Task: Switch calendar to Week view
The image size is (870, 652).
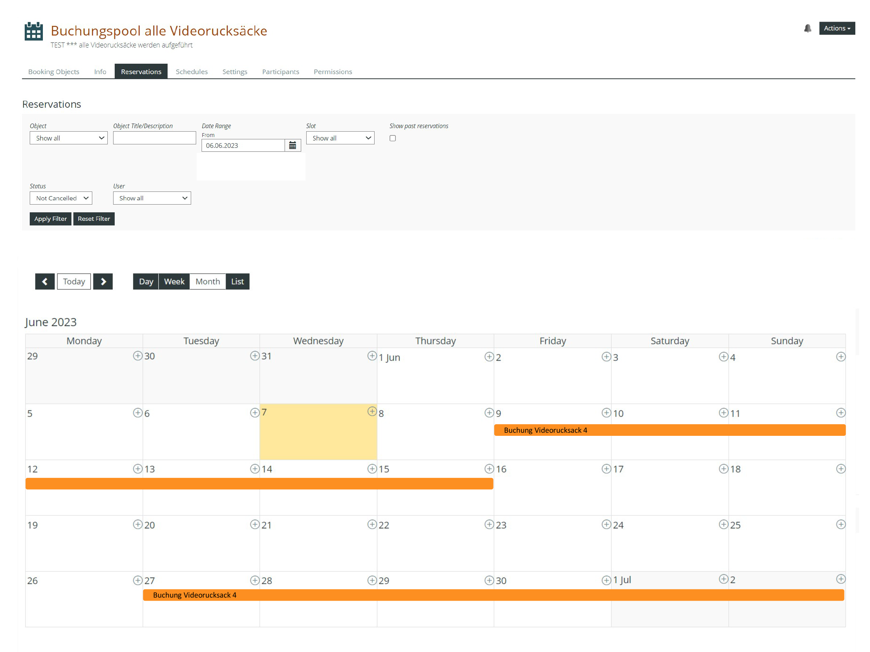Action: [174, 281]
